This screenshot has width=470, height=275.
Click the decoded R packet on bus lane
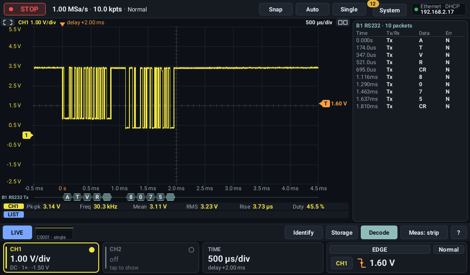[x=97, y=197]
